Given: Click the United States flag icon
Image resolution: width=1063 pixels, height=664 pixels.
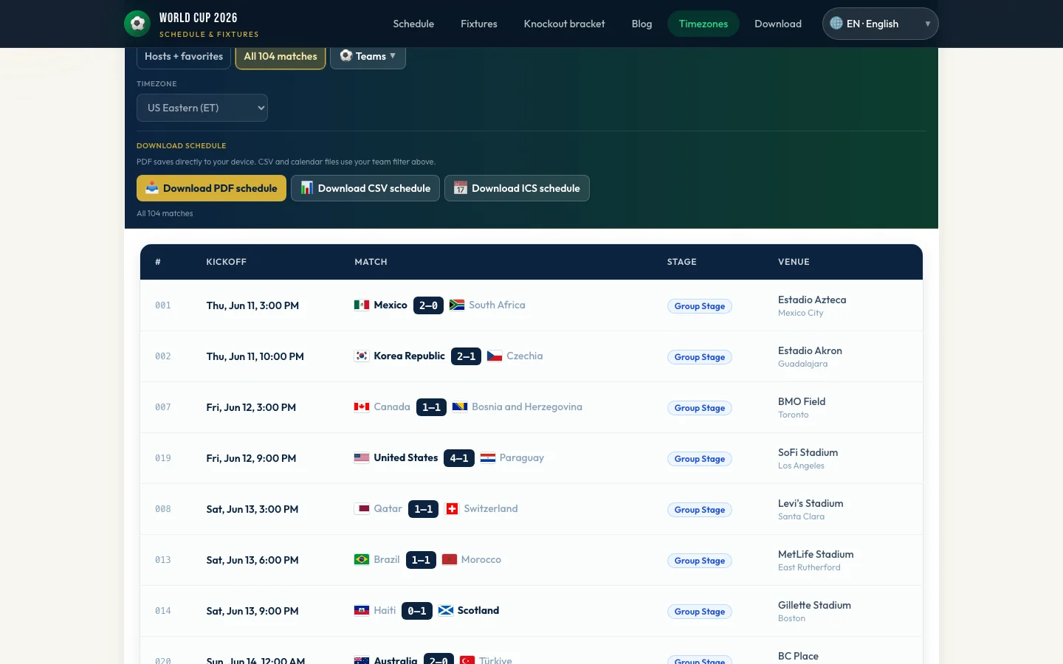Looking at the screenshot, I should click(x=362, y=457).
